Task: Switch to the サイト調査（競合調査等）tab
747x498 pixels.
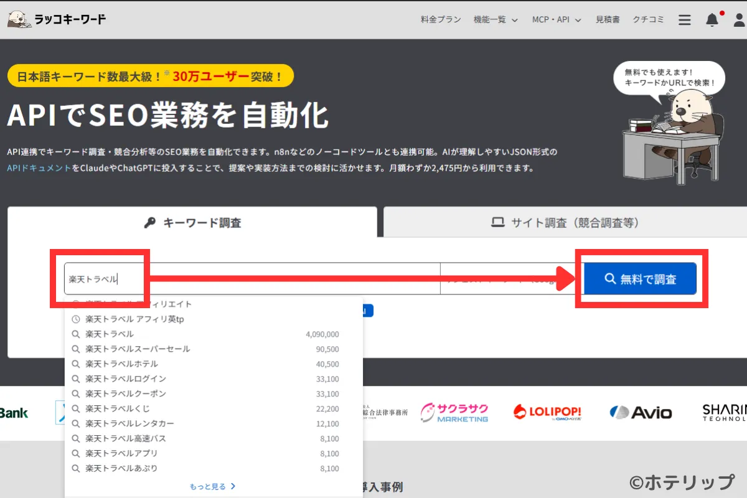Action: click(565, 222)
